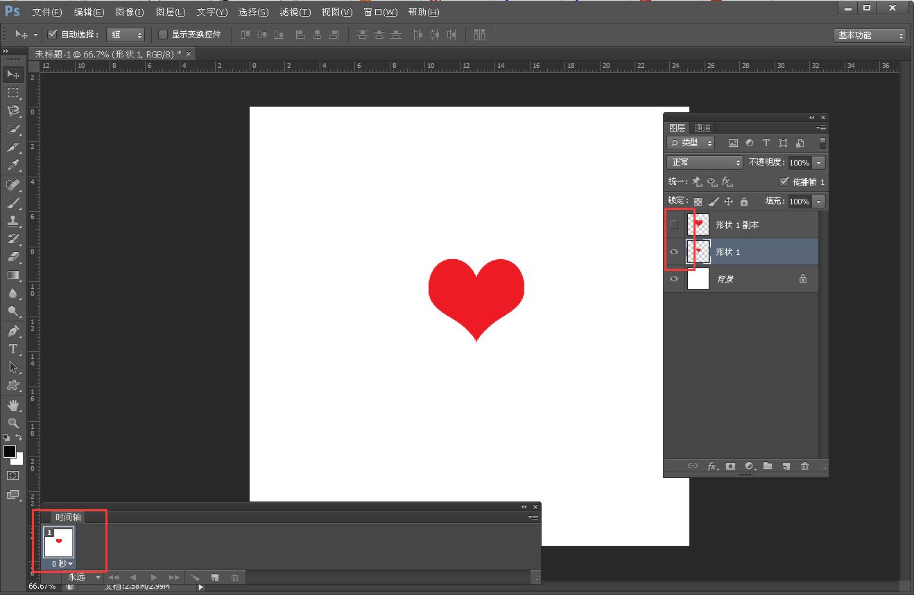Viewport: 914px width, 595px height.
Task: Uncheck the 自动选择 checkbox
Action: coord(52,34)
